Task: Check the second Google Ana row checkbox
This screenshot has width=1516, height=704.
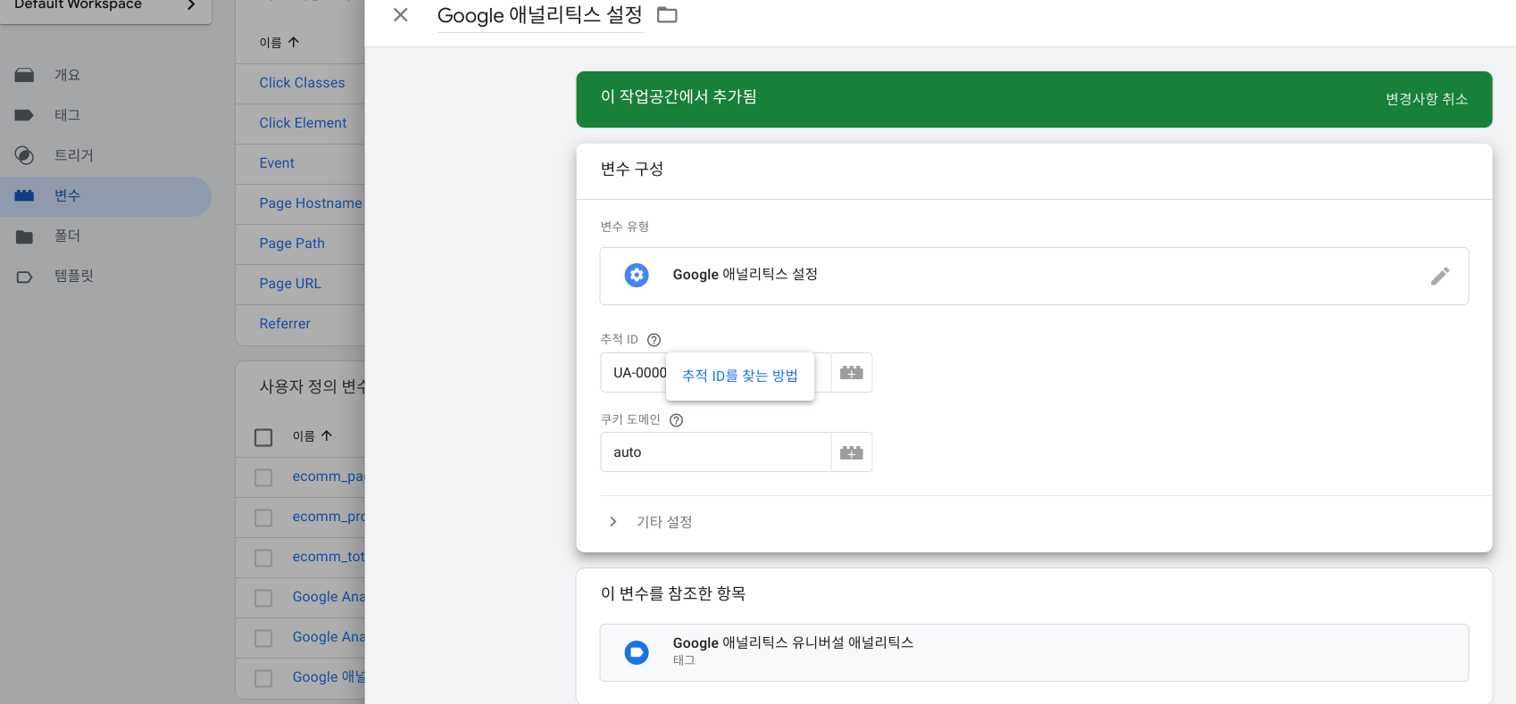Action: coord(263,638)
